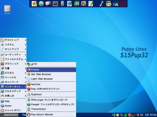Open Help from the menu
157x117 pixels.
pos(13,101)
